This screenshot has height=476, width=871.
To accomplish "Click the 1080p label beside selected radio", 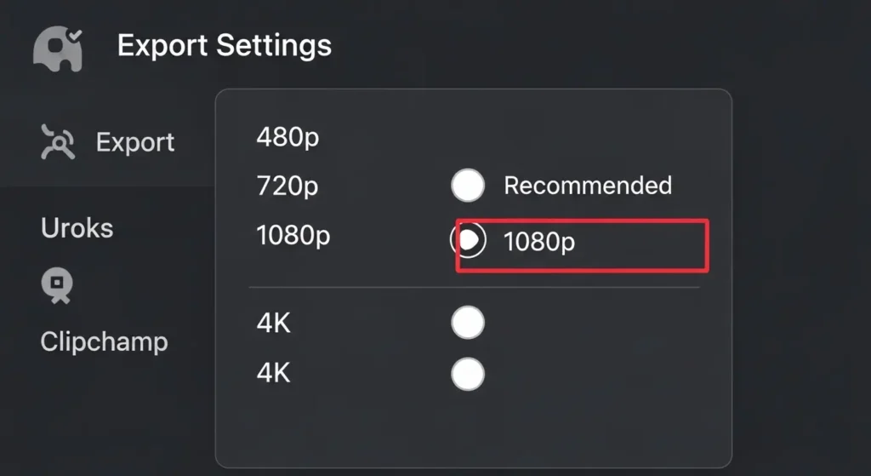I will click(539, 242).
